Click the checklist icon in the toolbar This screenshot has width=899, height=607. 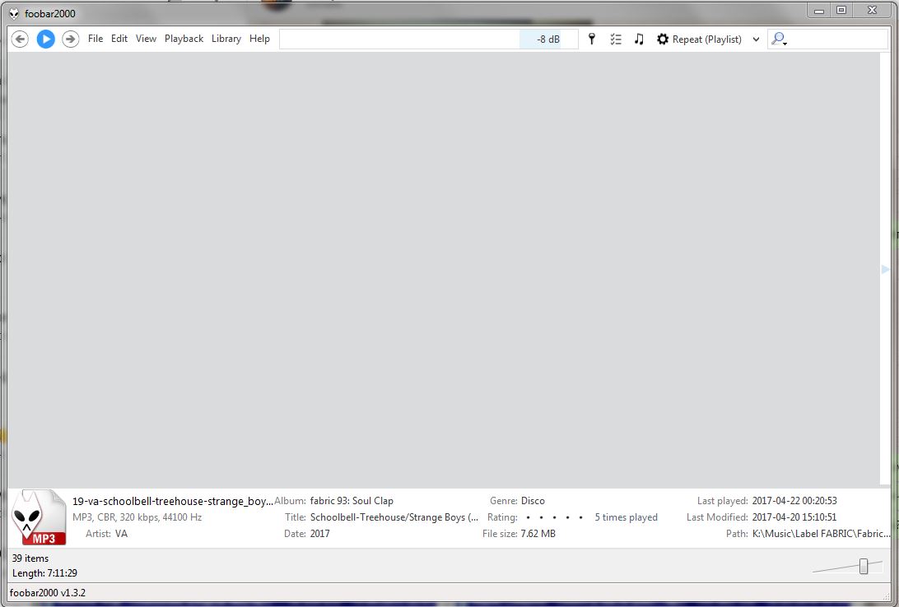pyautogui.click(x=616, y=39)
